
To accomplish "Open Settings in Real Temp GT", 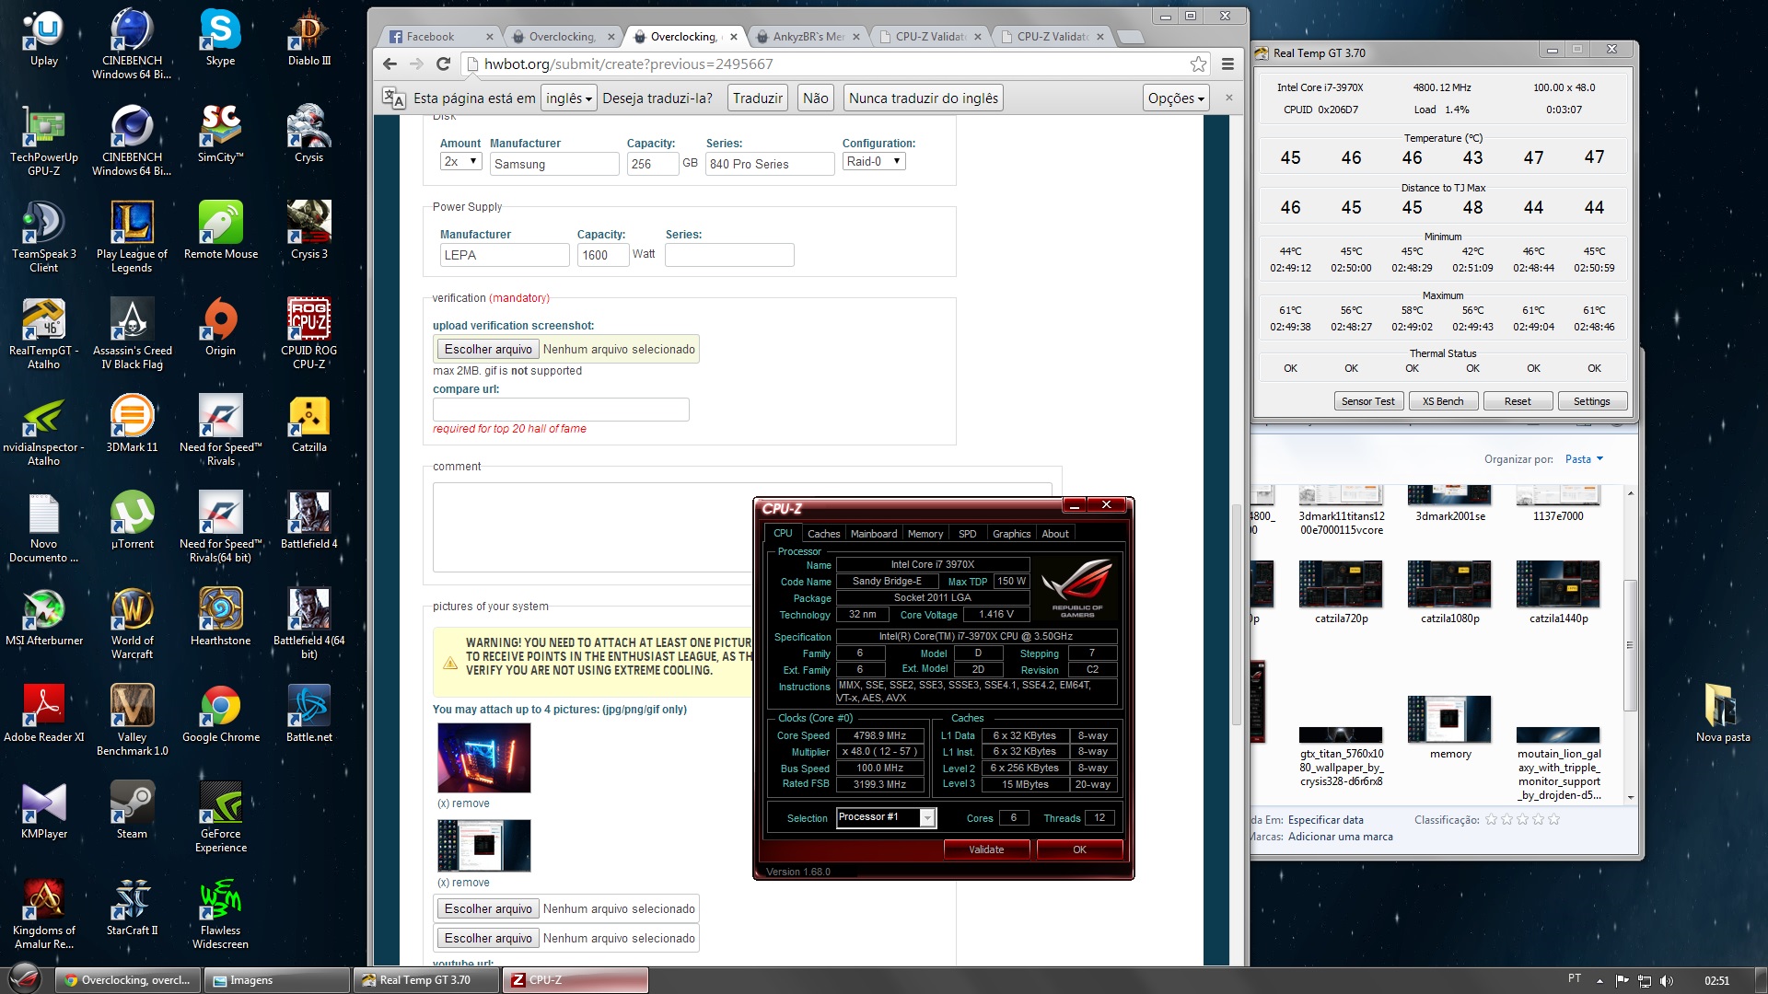I will (1591, 401).
